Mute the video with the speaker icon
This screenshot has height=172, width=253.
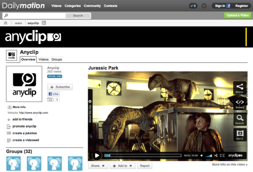(202, 155)
